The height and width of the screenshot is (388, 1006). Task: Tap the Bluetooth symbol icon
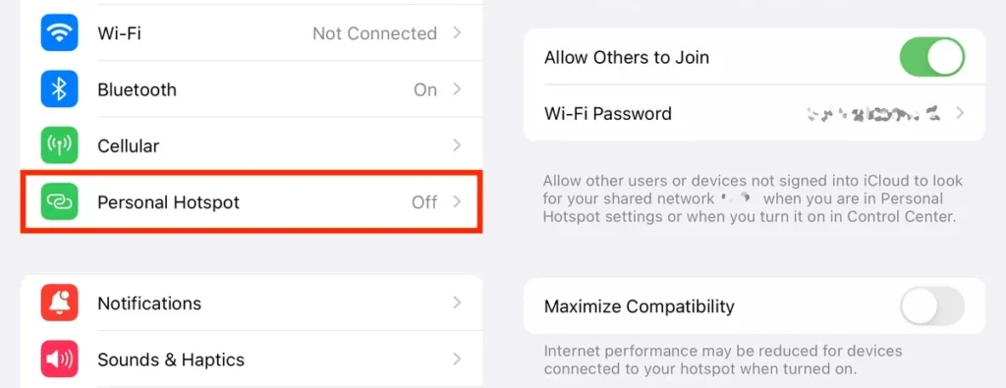pyautogui.click(x=60, y=89)
